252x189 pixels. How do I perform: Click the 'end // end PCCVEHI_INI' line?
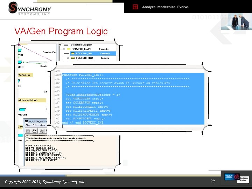pyautogui.click(x=83, y=122)
